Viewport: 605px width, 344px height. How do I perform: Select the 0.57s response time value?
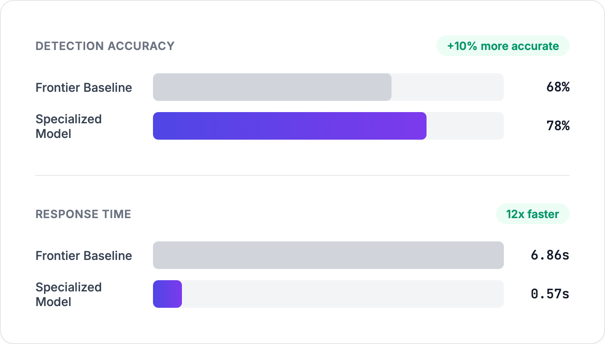550,294
